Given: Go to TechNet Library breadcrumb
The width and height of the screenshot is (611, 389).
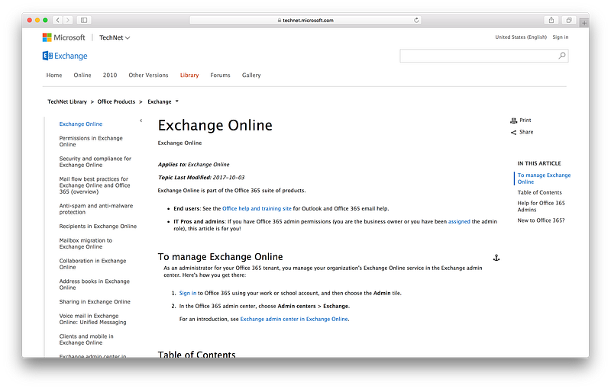Looking at the screenshot, I should point(67,101).
